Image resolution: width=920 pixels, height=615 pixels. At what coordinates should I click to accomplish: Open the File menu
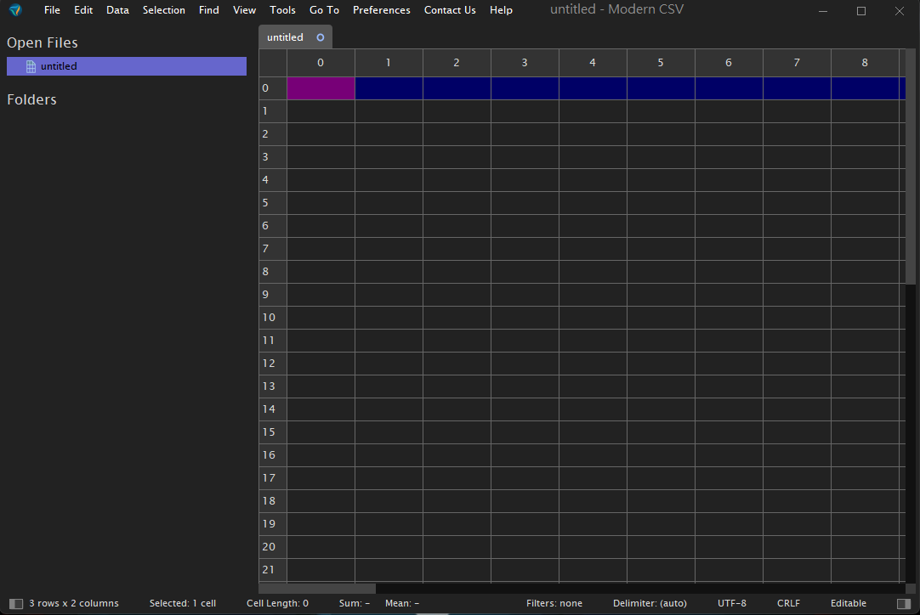pyautogui.click(x=52, y=10)
